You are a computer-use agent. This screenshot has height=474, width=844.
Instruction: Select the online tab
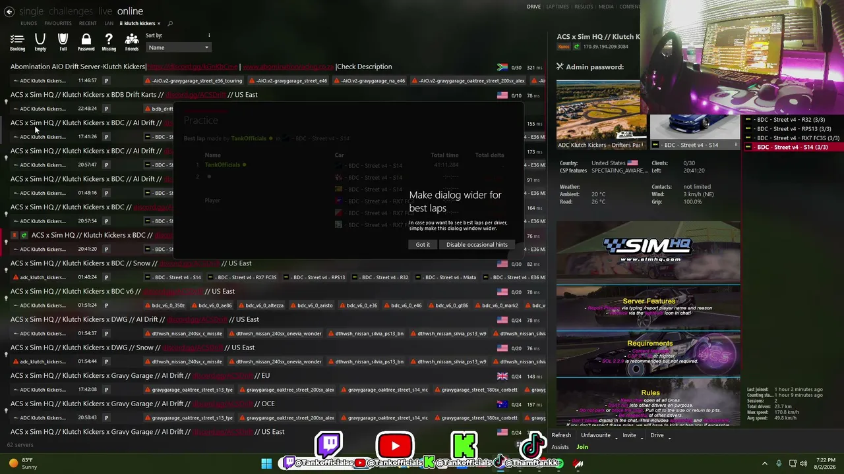pyautogui.click(x=130, y=11)
